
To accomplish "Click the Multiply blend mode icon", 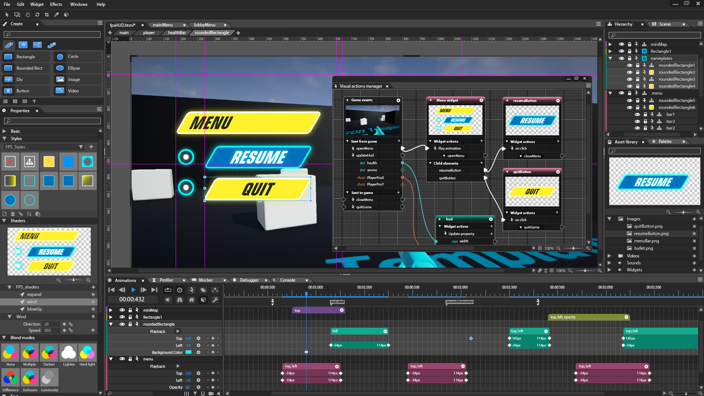I will pos(30,353).
